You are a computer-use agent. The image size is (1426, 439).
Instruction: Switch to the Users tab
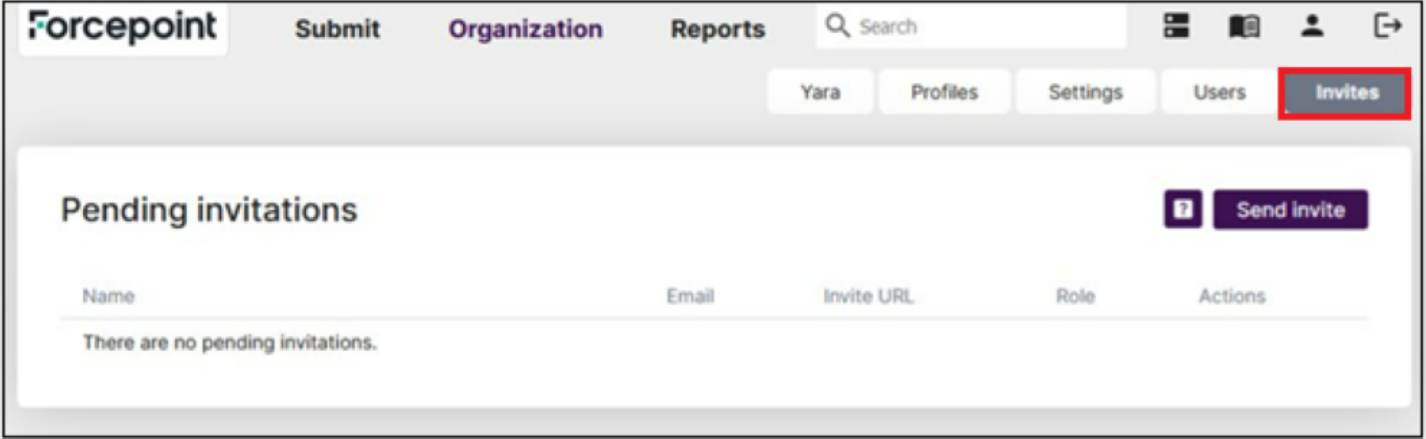pos(1219,92)
